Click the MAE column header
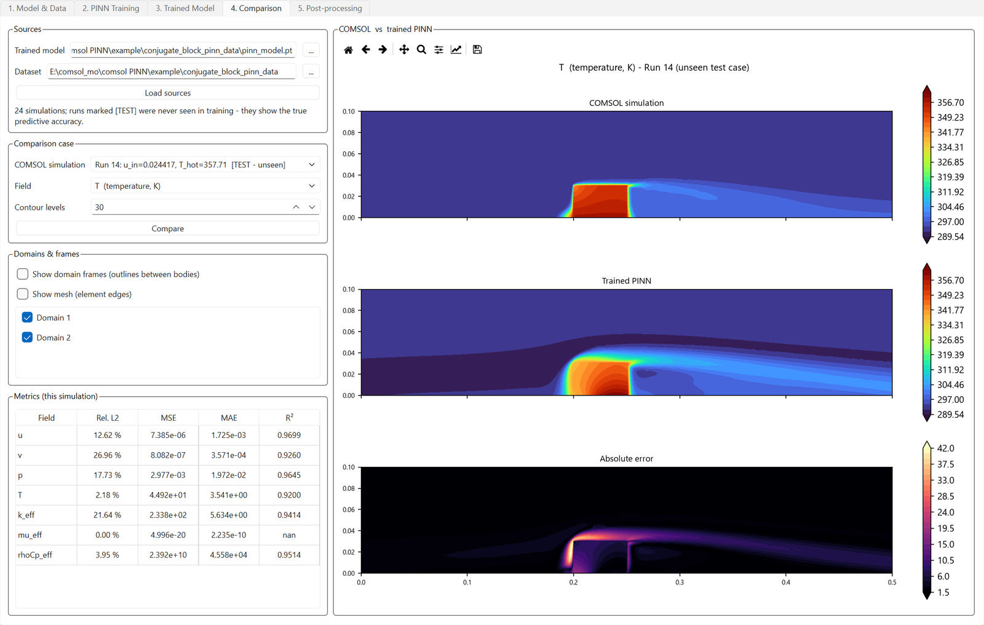The height and width of the screenshot is (625, 984). coord(229,418)
